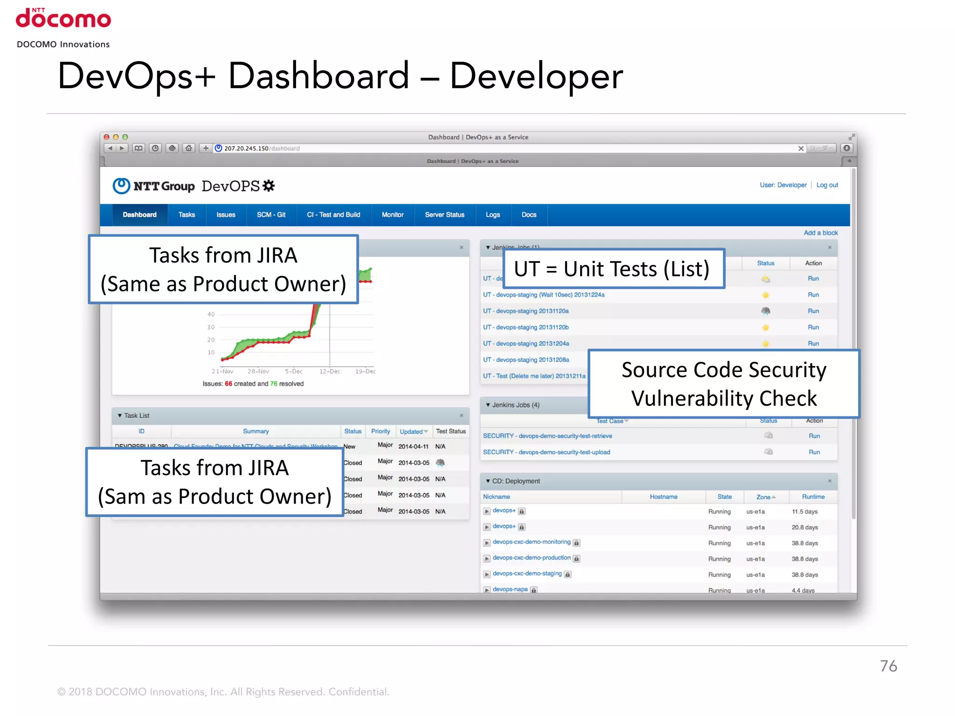This screenshot has height=716, width=955.
Task: Expand the devops-cxc-demo-production row
Action: pyautogui.click(x=487, y=558)
